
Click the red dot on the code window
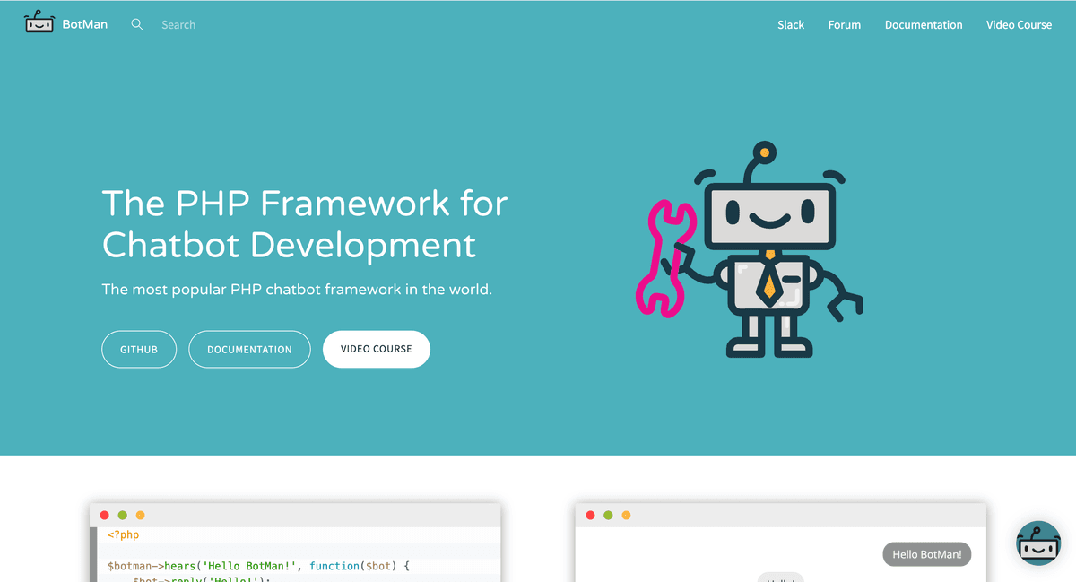point(105,515)
